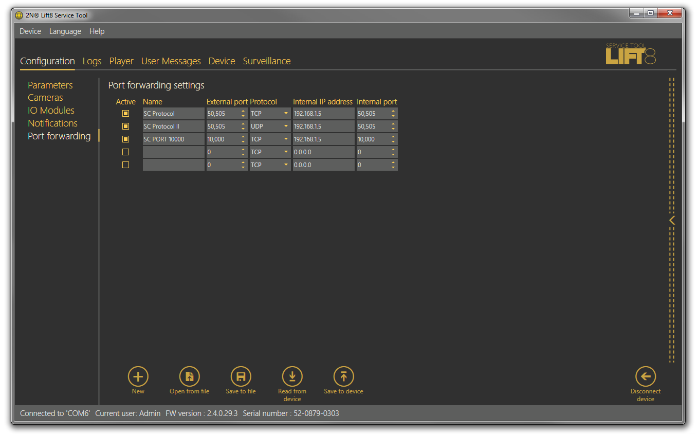
Task: Expand the right side panel chevron
Action: click(672, 220)
